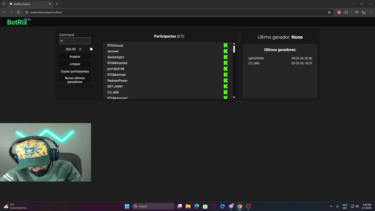
Task: Select participant RTGMnhamad
Action: click(117, 63)
